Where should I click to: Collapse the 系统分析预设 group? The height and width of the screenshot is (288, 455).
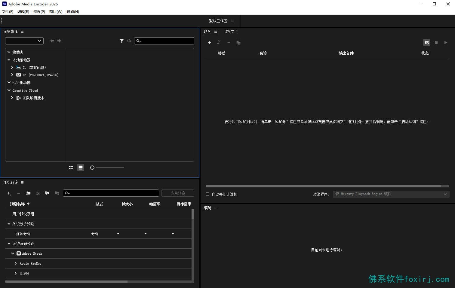pos(9,224)
